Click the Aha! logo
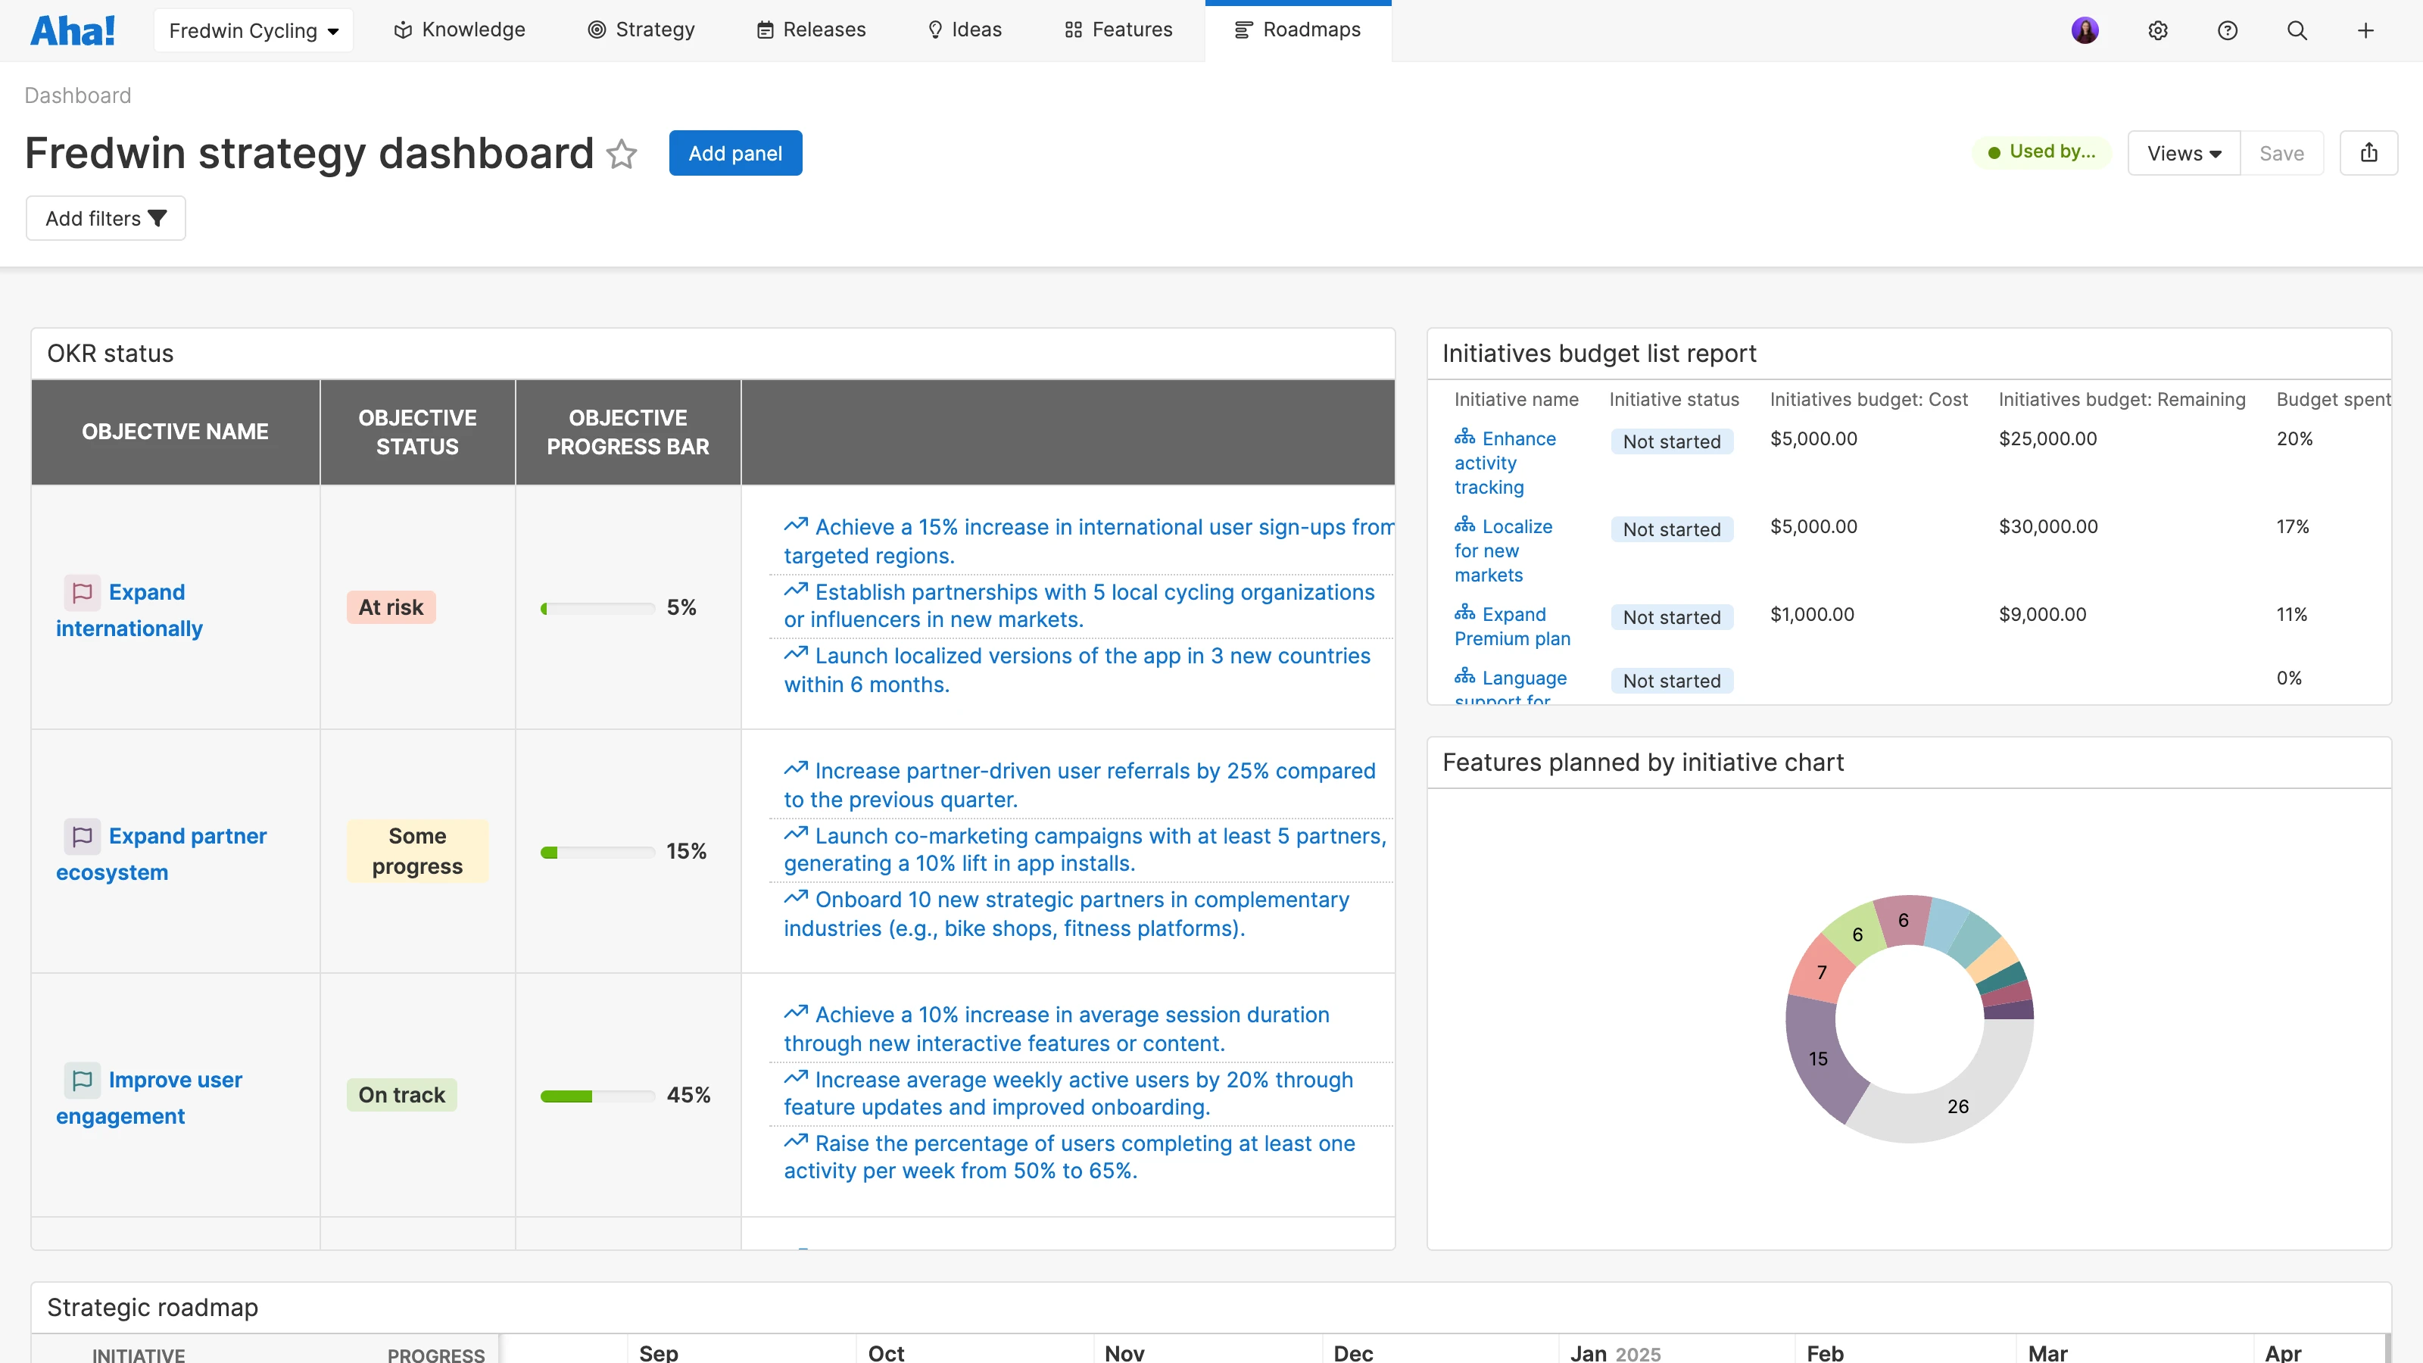2423x1363 pixels. (73, 30)
